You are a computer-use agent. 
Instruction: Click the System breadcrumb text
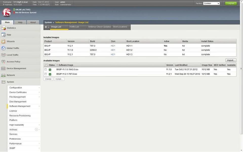pyautogui.click(x=48, y=22)
